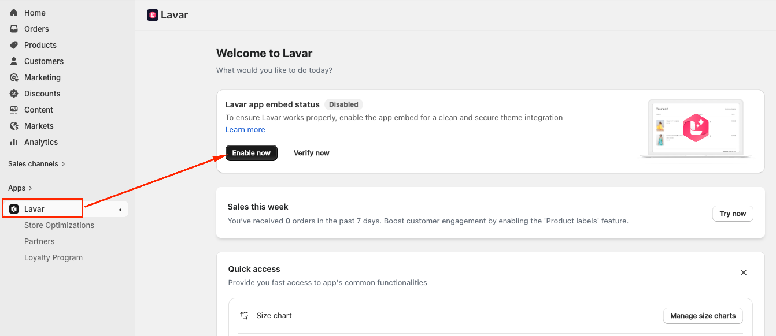
Task: Click the Orders inbox icon
Action: tap(14, 29)
